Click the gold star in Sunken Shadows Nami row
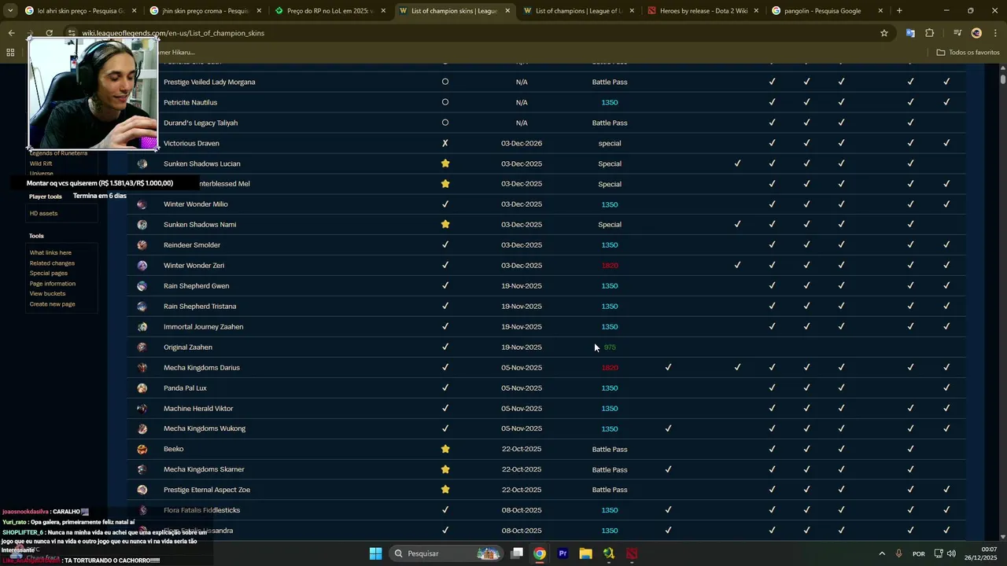The height and width of the screenshot is (566, 1007). (445, 224)
